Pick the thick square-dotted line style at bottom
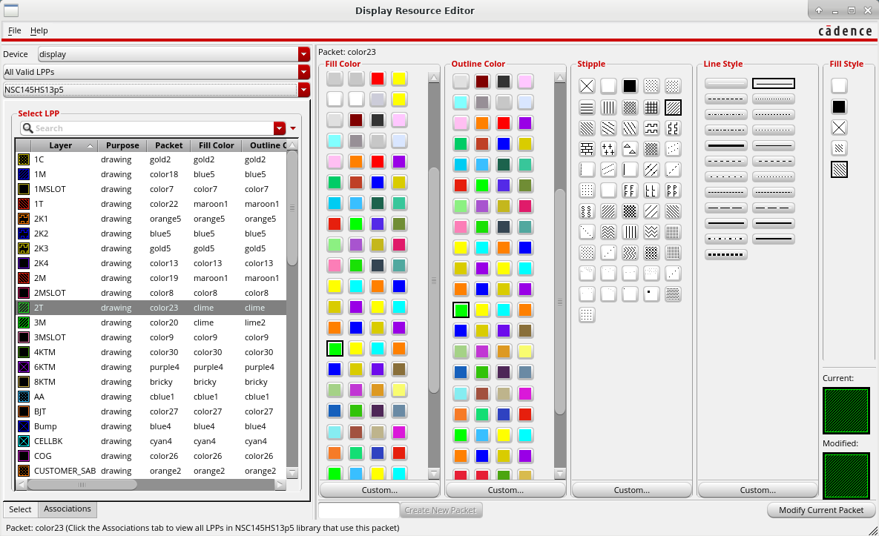 (x=725, y=254)
